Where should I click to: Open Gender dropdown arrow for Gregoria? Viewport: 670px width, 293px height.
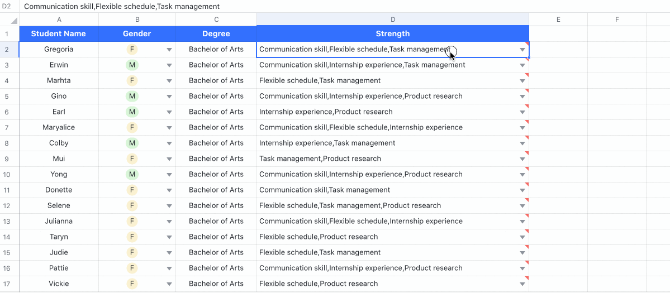[169, 50]
